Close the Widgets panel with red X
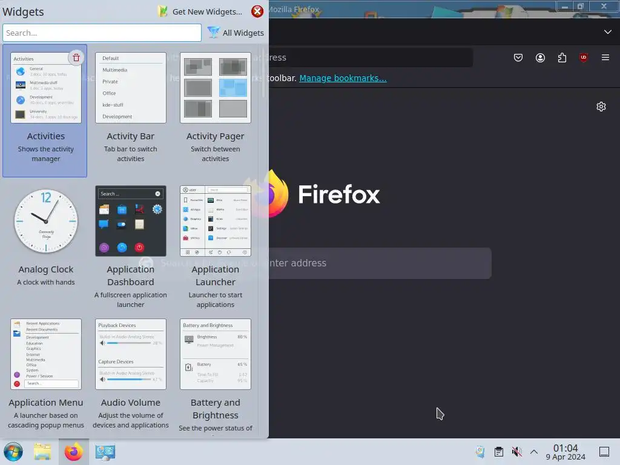 [x=257, y=12]
